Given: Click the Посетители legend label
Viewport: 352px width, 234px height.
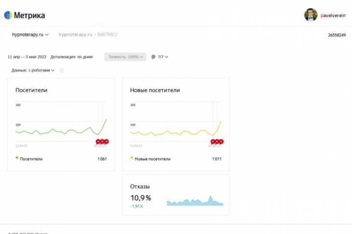Looking at the screenshot, I should point(31,159).
